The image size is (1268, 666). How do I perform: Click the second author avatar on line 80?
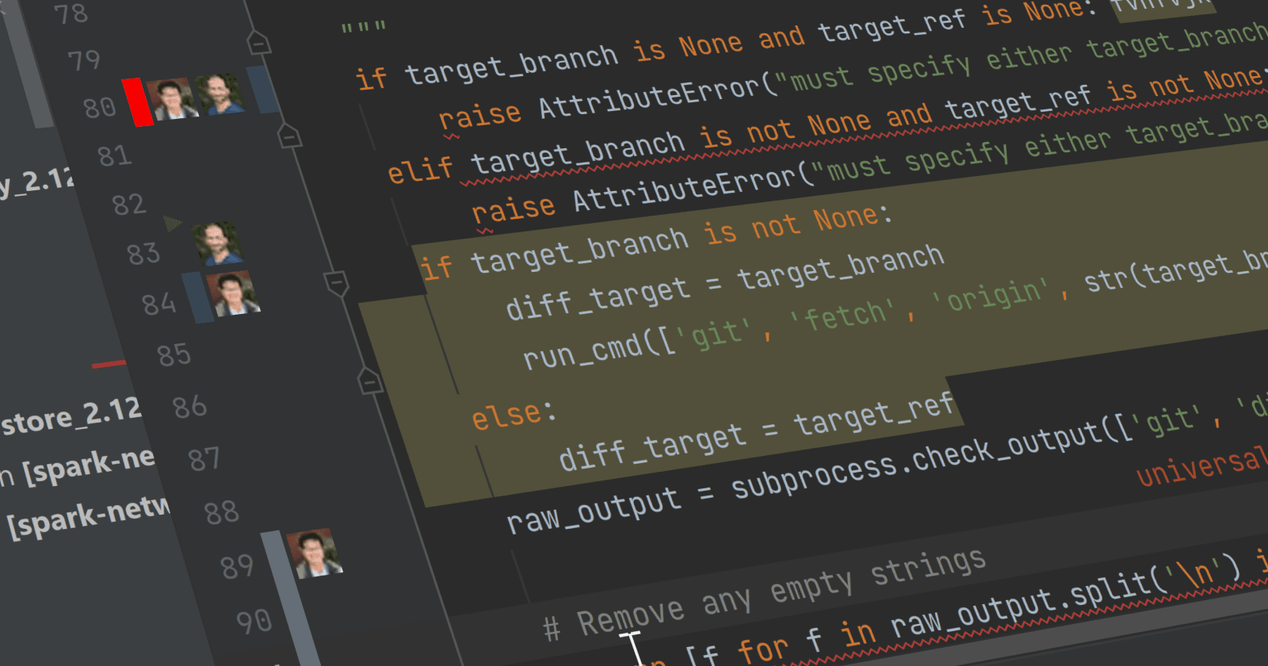(220, 95)
